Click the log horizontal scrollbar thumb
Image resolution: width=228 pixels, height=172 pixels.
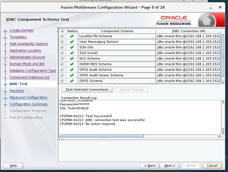(x=103, y=136)
